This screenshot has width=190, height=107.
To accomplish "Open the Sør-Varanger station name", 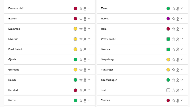I will click(109, 80).
